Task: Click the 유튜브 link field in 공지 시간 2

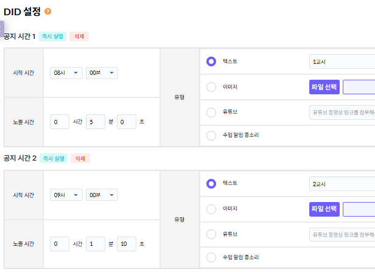Action: click(342, 234)
